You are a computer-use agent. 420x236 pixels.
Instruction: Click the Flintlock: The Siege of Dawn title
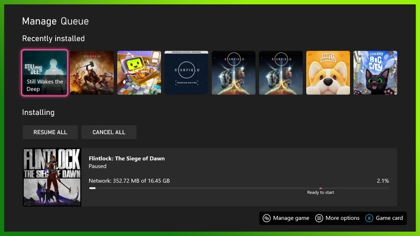pyautogui.click(x=127, y=158)
